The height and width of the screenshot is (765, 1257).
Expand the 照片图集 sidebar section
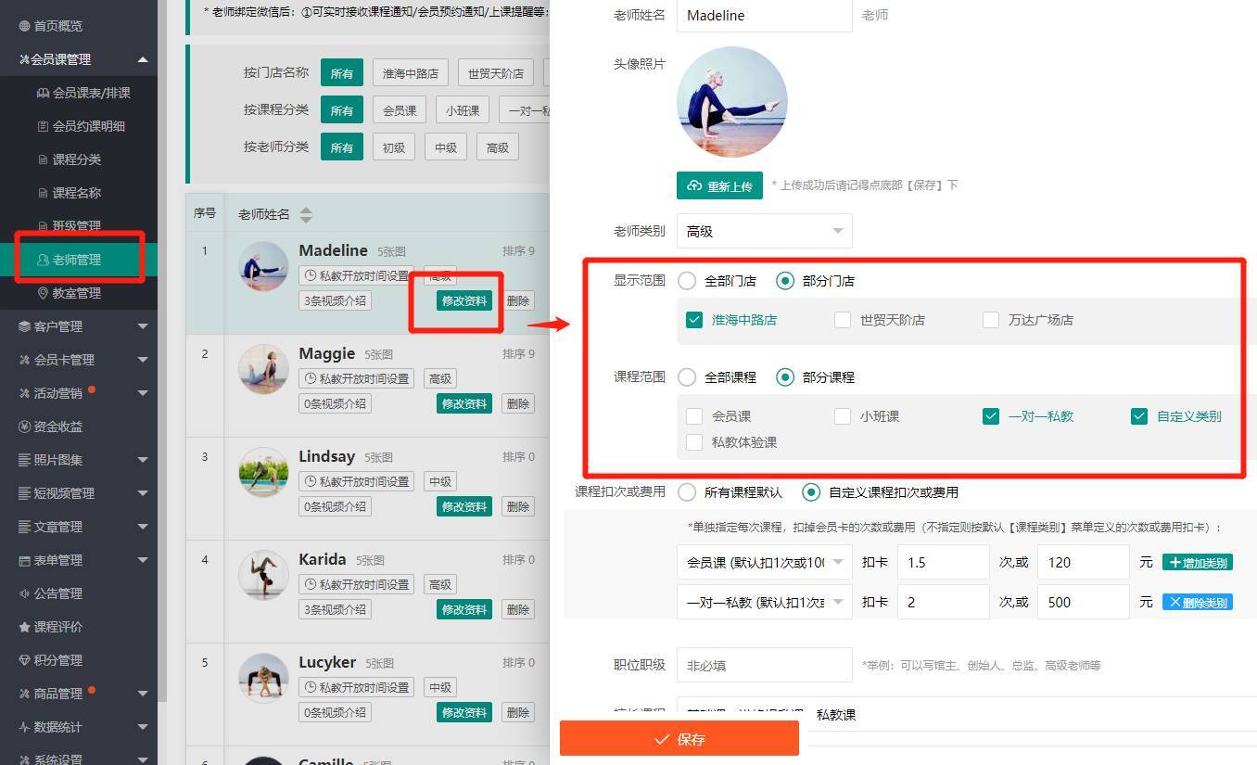coord(79,460)
